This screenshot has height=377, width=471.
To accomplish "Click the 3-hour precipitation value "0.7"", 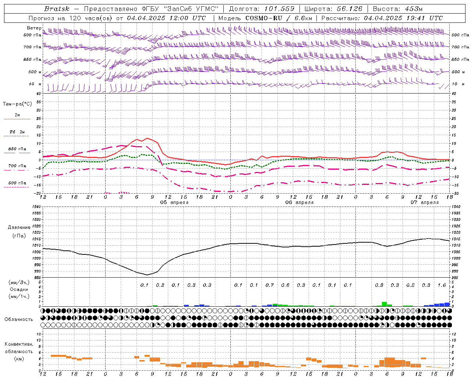I will click(270, 285).
